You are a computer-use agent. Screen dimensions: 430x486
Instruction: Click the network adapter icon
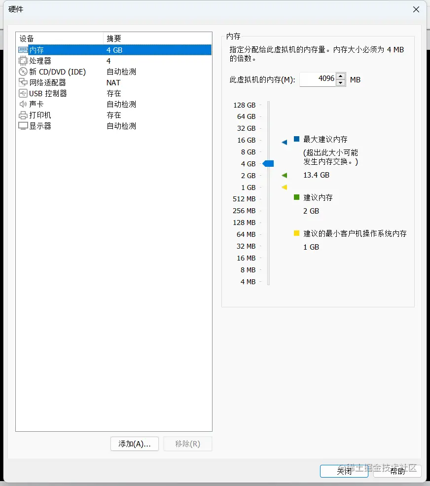click(23, 82)
